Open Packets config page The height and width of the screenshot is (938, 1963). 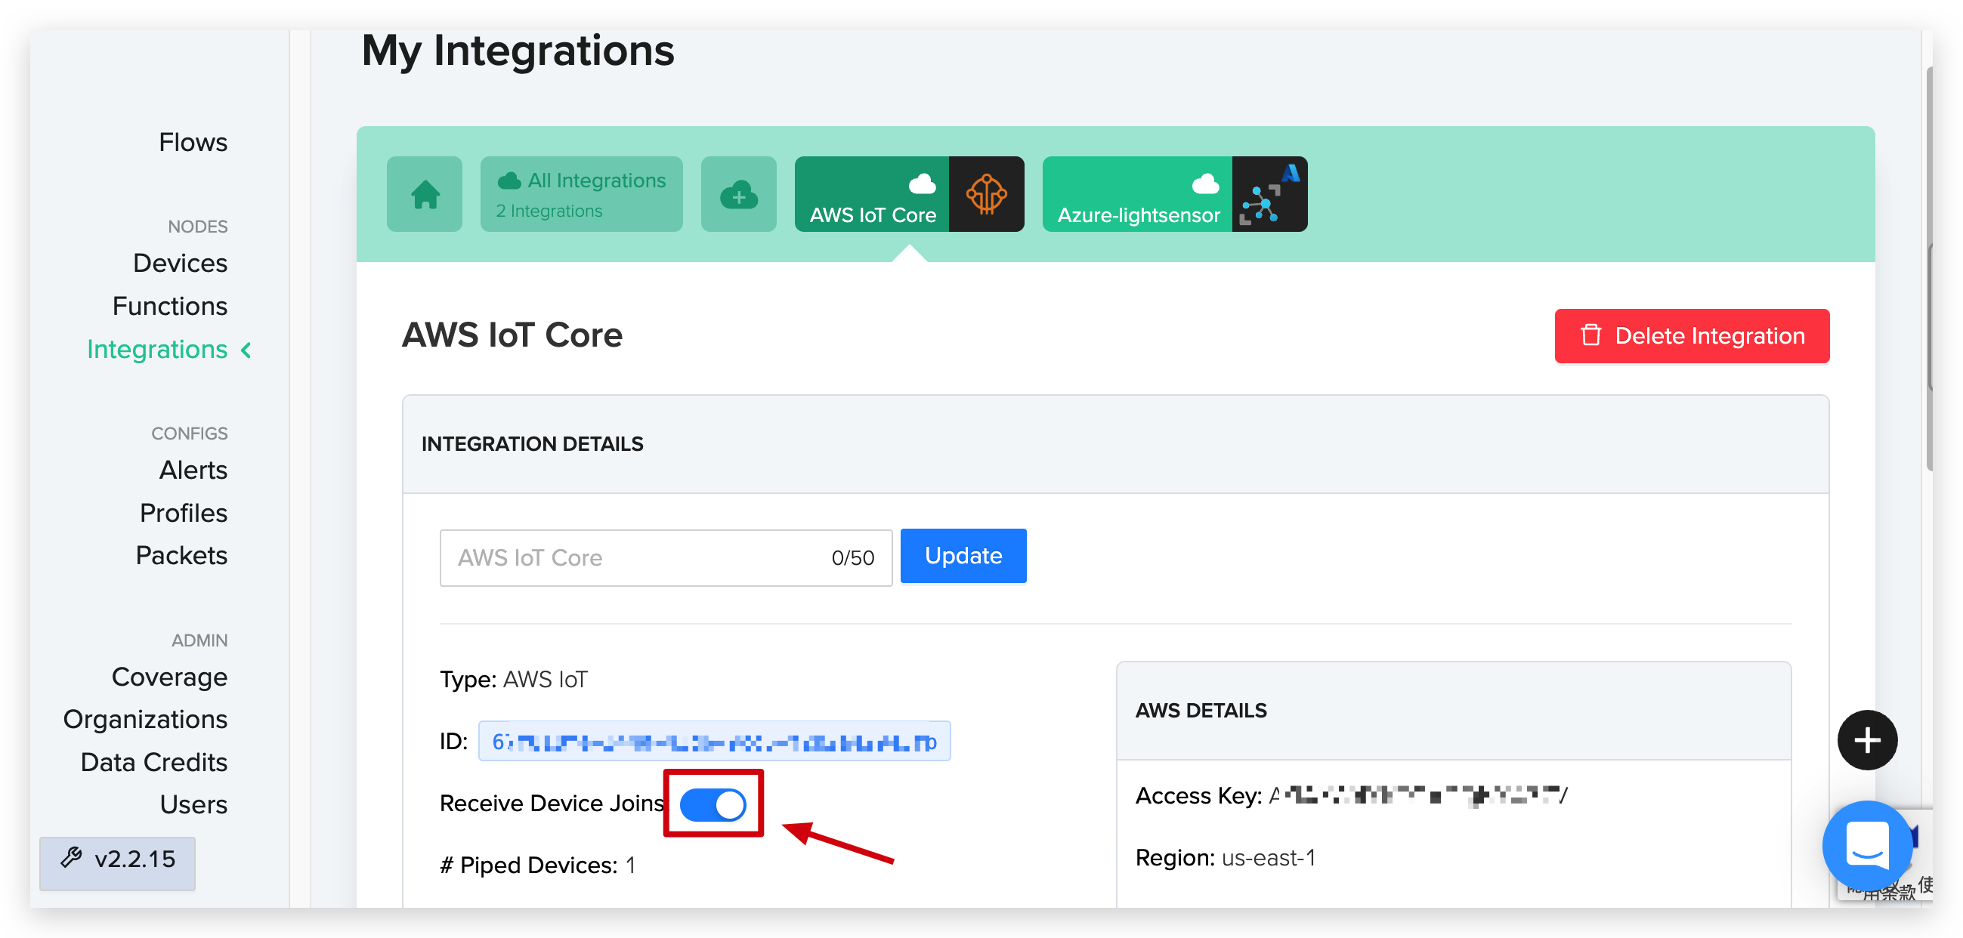181,556
